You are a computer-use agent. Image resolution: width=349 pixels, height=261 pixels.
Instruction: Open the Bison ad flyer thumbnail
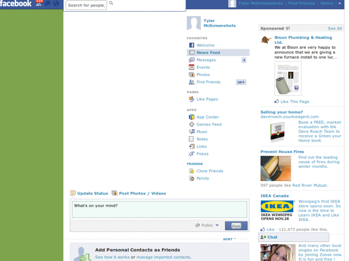pyautogui.click(x=288, y=79)
